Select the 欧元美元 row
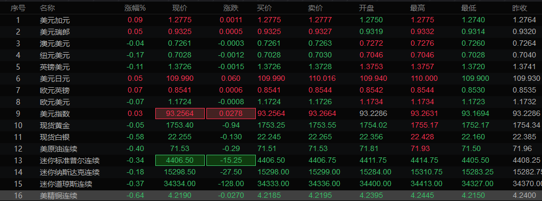Image resolution: width=542 pixels, height=201 pixels. (271, 102)
